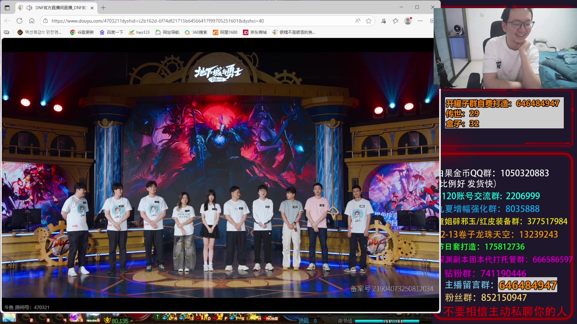Open the 阿里1688 bookmark

click(225, 32)
